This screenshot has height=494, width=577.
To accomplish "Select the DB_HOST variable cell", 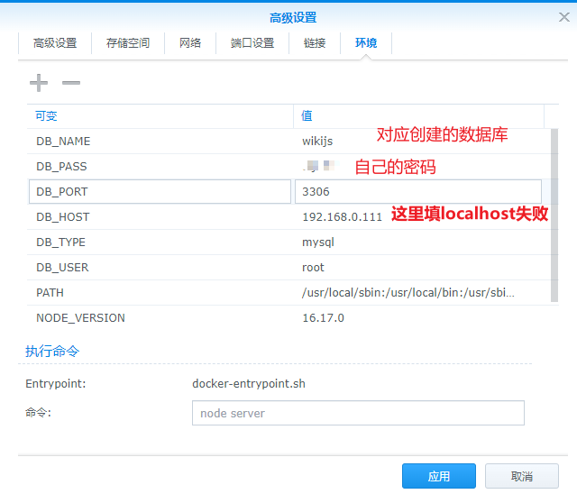I will click(160, 217).
